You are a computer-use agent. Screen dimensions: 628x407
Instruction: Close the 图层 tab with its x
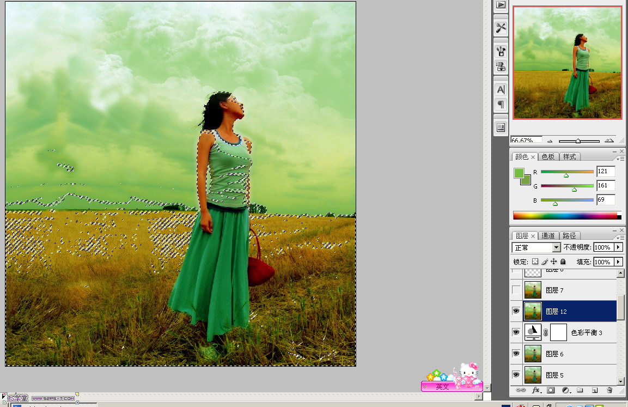click(533, 236)
